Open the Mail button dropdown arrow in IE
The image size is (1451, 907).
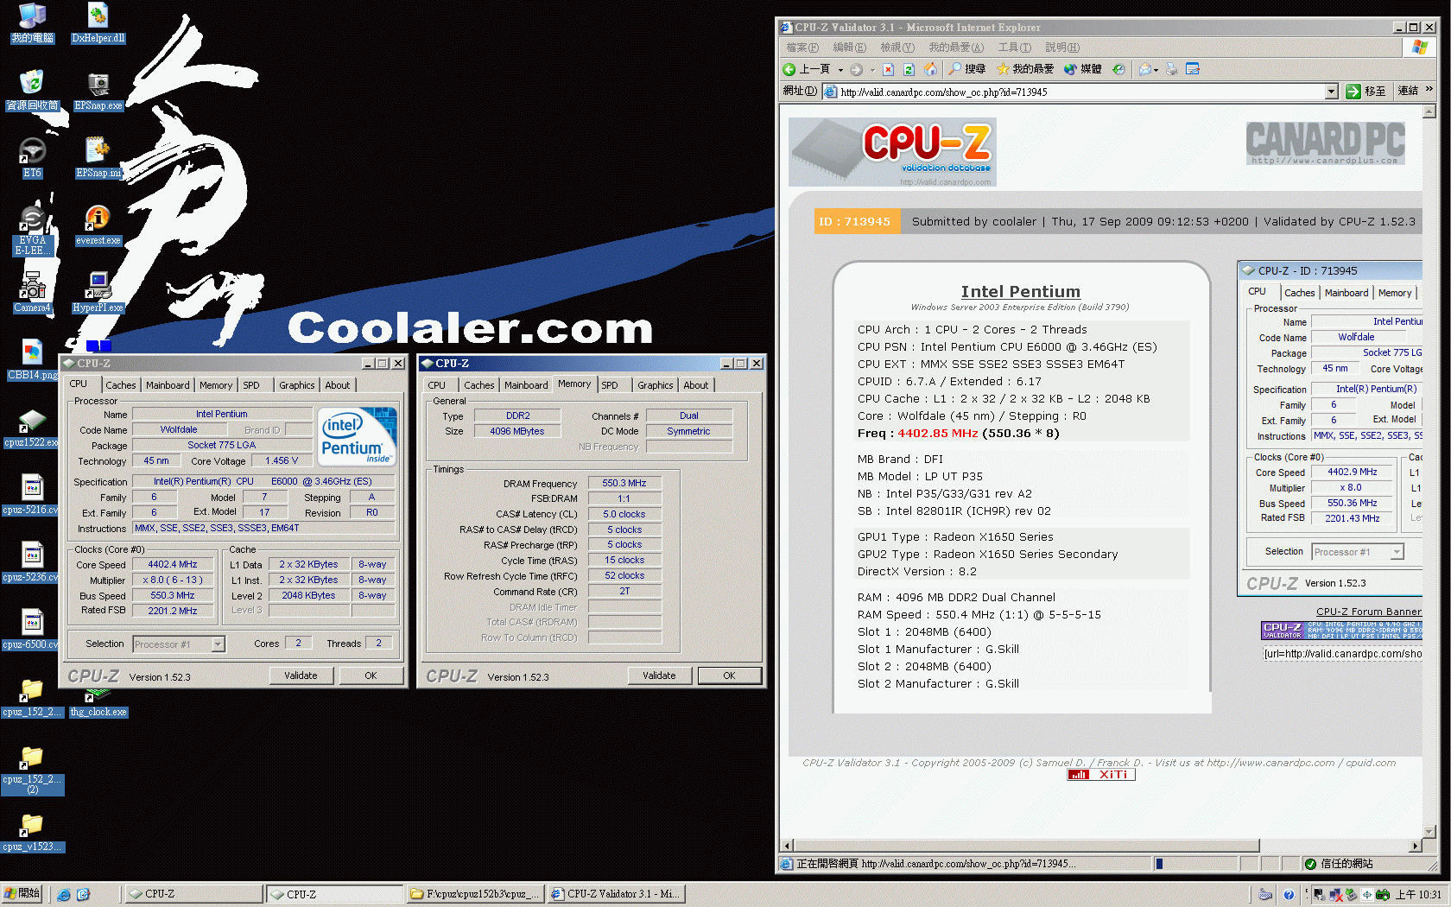[x=1156, y=70]
